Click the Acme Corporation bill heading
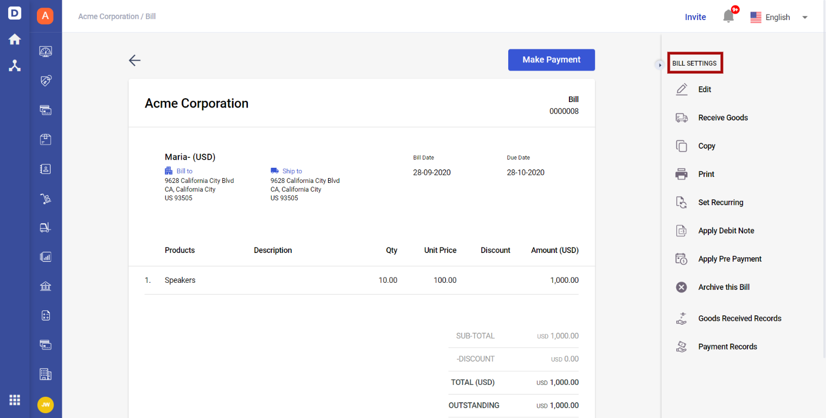 (196, 104)
